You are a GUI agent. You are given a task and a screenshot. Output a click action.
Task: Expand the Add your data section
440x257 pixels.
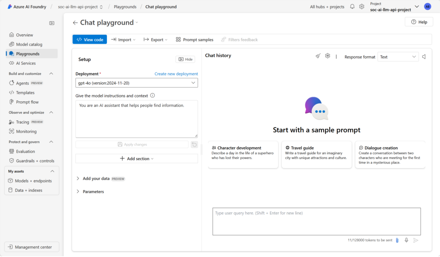coord(96,178)
